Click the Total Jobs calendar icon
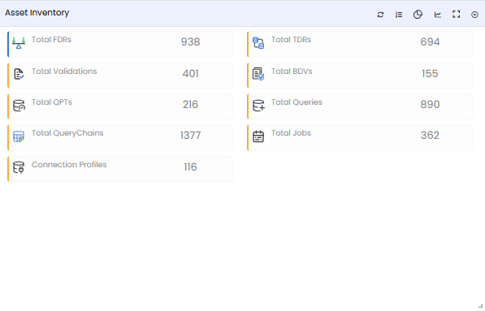This screenshot has width=485, height=311. 258,136
